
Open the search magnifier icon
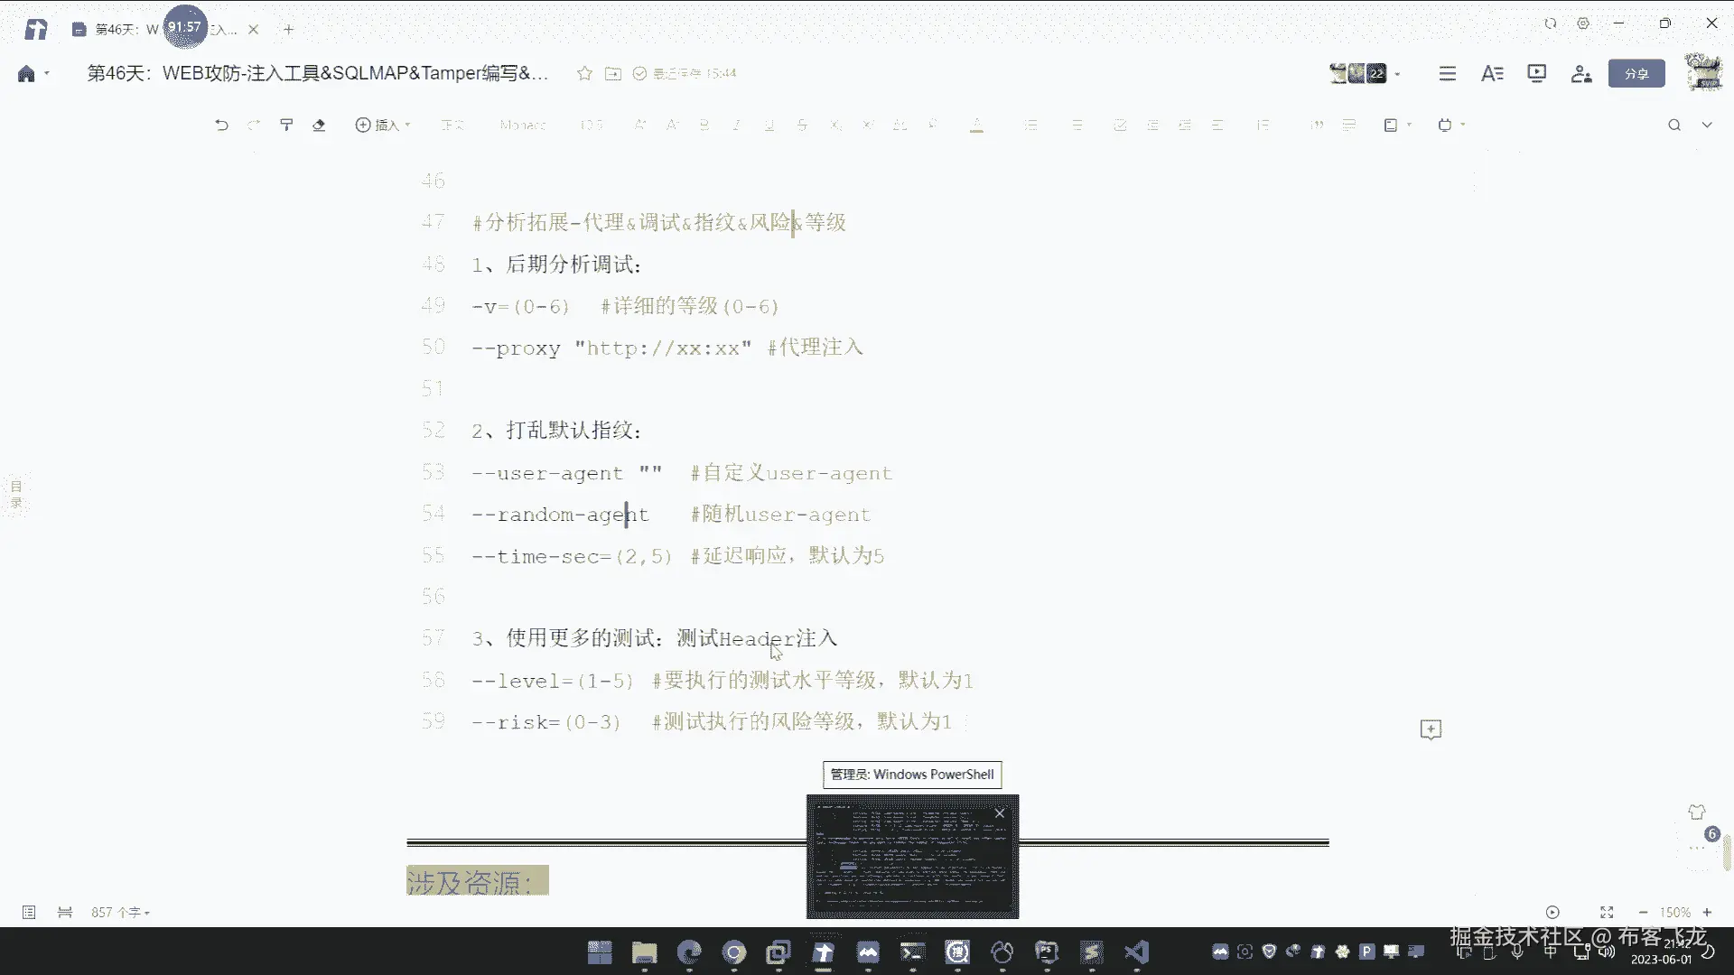(1673, 125)
